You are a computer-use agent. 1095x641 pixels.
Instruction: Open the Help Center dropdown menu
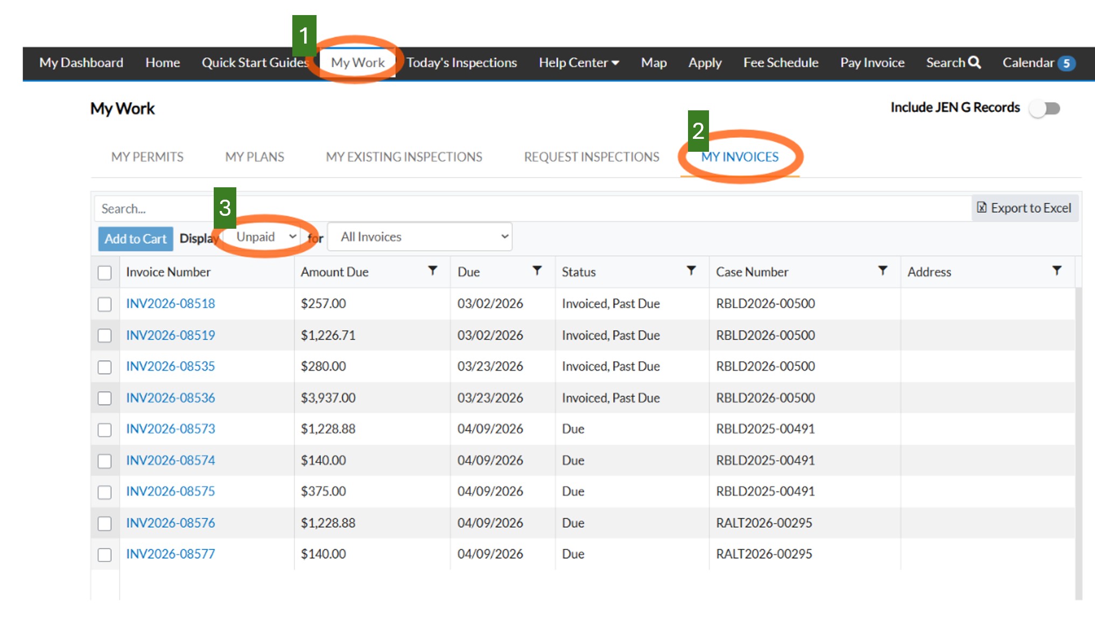point(579,63)
